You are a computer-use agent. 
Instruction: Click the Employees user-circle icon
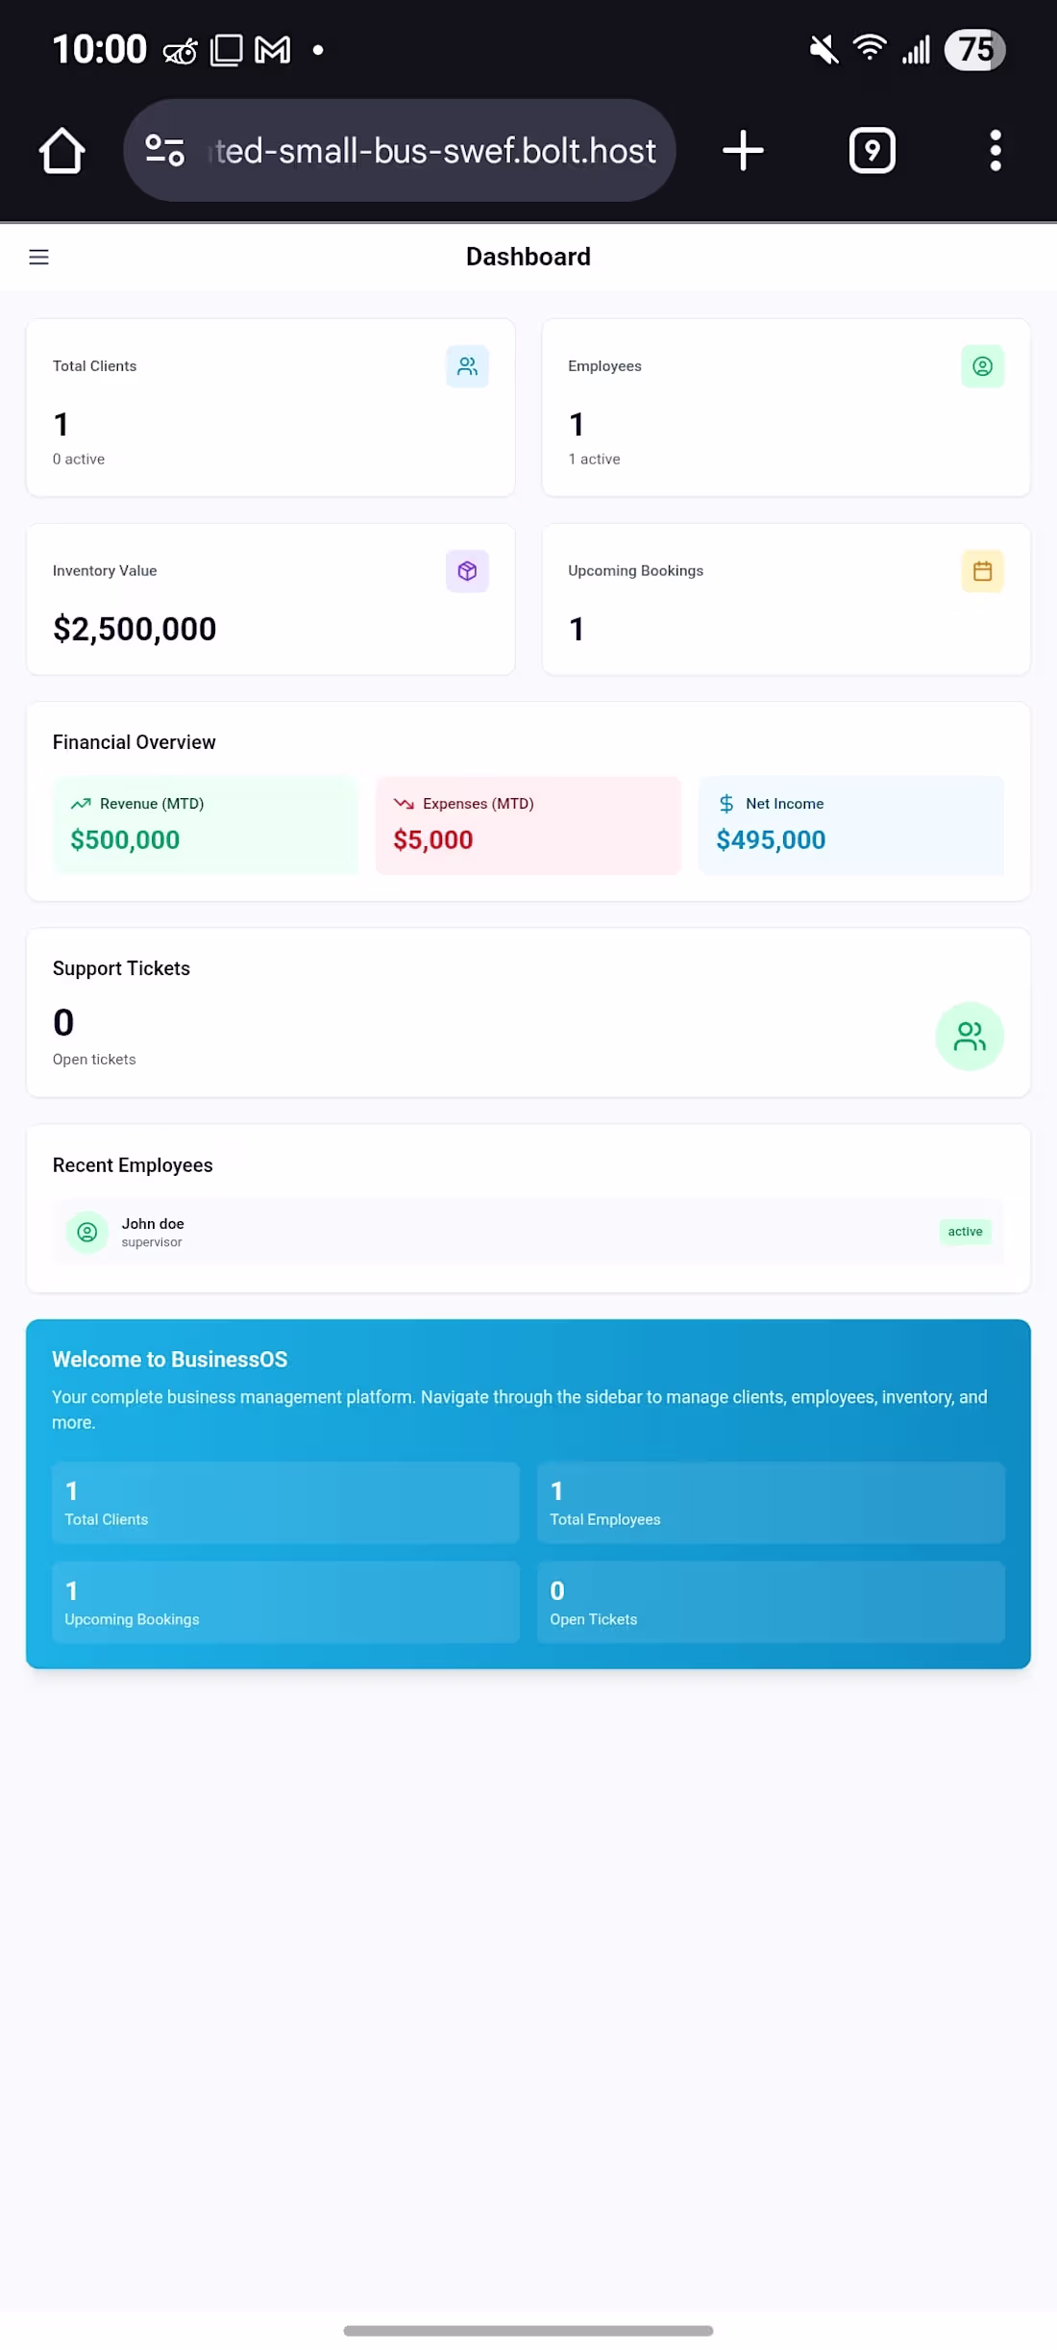982,366
